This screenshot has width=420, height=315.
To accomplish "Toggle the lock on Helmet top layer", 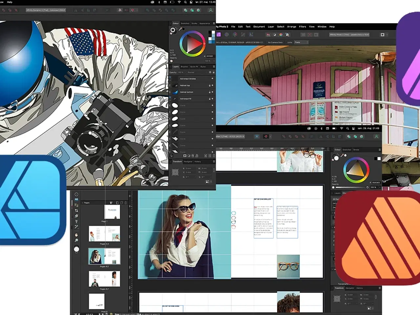I will point(209,85).
